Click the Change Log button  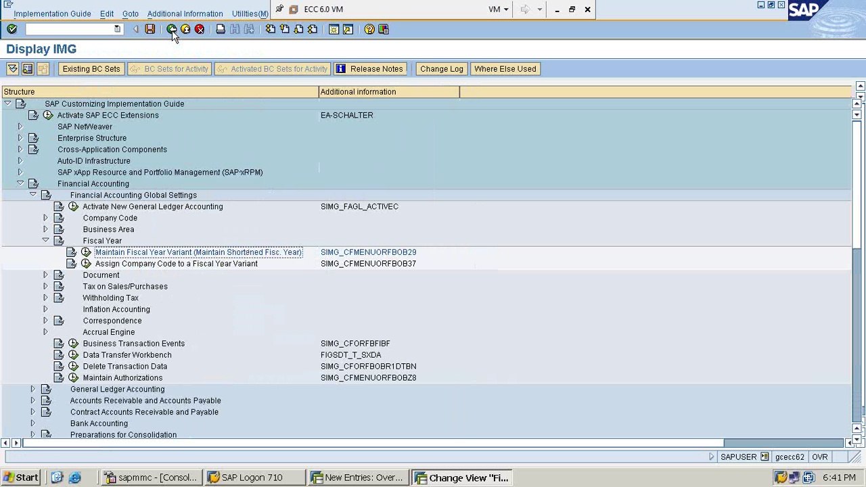(x=441, y=68)
